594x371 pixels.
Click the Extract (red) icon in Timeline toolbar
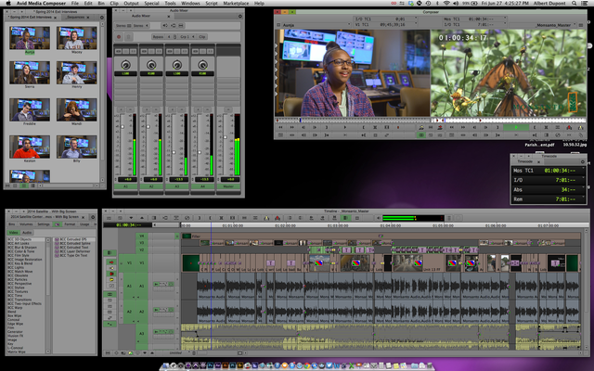(x=278, y=218)
